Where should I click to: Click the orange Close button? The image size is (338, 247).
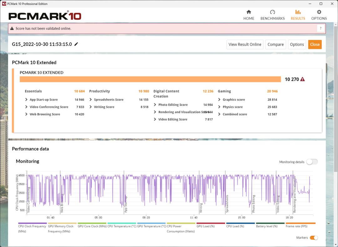coord(315,44)
